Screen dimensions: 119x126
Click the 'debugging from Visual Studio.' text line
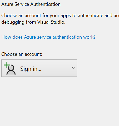(33, 22)
